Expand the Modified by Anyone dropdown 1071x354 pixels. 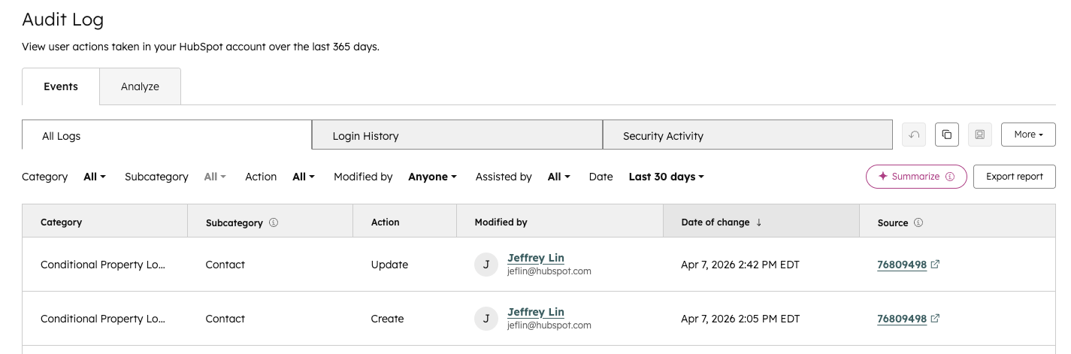432,177
